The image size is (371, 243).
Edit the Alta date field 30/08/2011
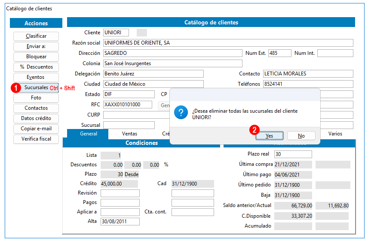click(x=120, y=222)
